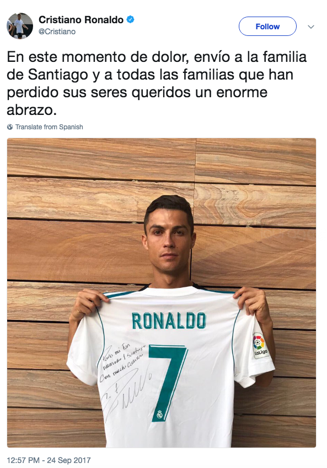Click the Real Madrid crest under the 7

pos(159,414)
